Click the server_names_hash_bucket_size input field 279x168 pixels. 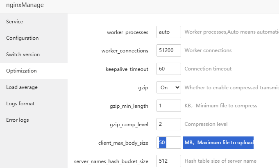169,161
